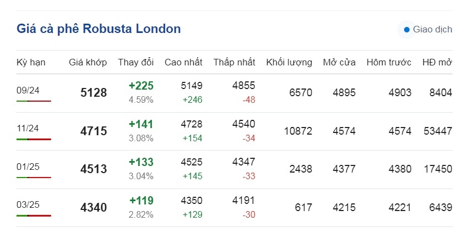The width and height of the screenshot is (469, 238).
Task: Click the range bar under 03/25
Action: pyautogui.click(x=34, y=215)
